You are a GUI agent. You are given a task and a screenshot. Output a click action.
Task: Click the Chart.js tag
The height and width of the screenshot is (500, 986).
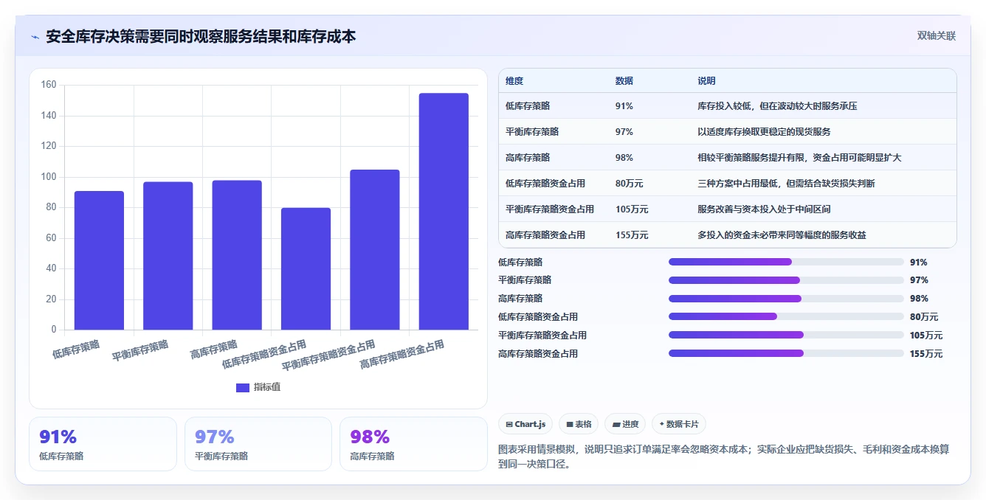[525, 424]
